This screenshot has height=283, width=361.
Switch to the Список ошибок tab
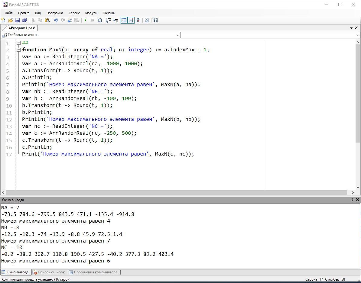pyautogui.click(x=49, y=272)
